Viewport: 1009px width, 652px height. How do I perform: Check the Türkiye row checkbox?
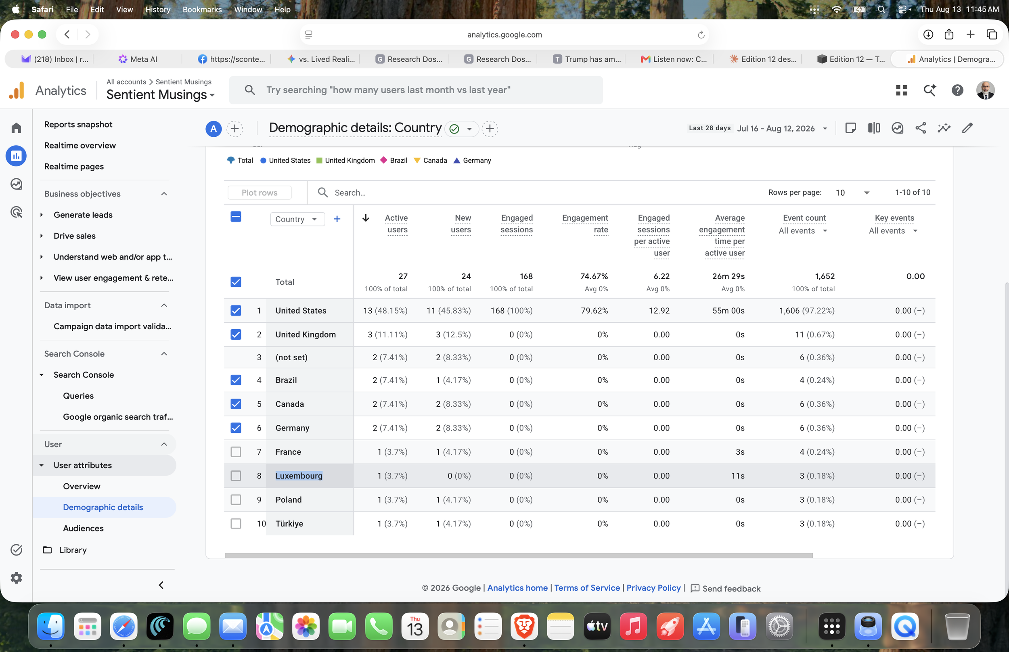click(x=236, y=524)
